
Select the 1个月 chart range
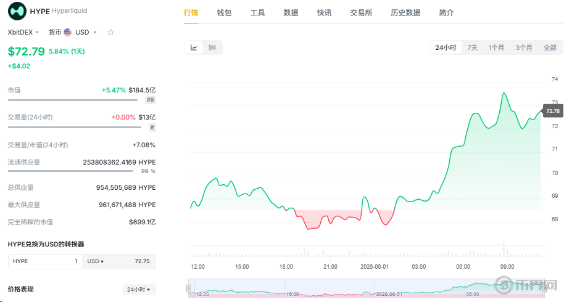pos(496,47)
